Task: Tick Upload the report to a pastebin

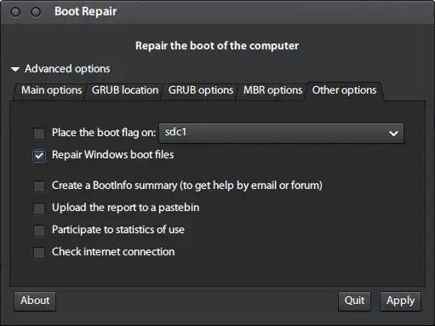Action: click(x=39, y=208)
